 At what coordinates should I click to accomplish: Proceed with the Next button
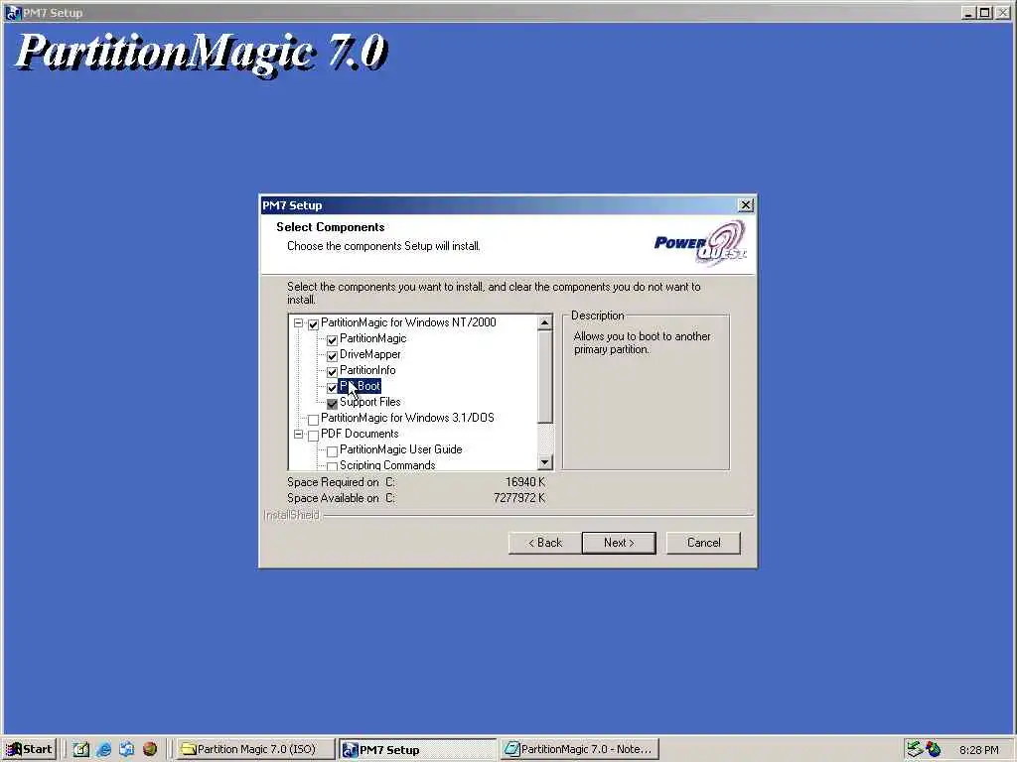pyautogui.click(x=619, y=543)
